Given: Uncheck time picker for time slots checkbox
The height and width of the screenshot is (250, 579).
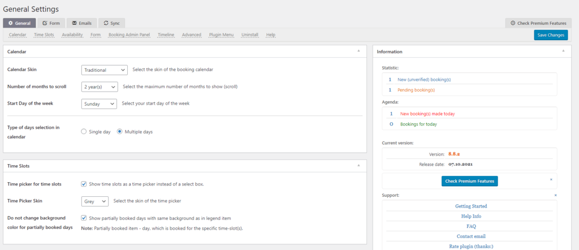Looking at the screenshot, I should point(84,184).
